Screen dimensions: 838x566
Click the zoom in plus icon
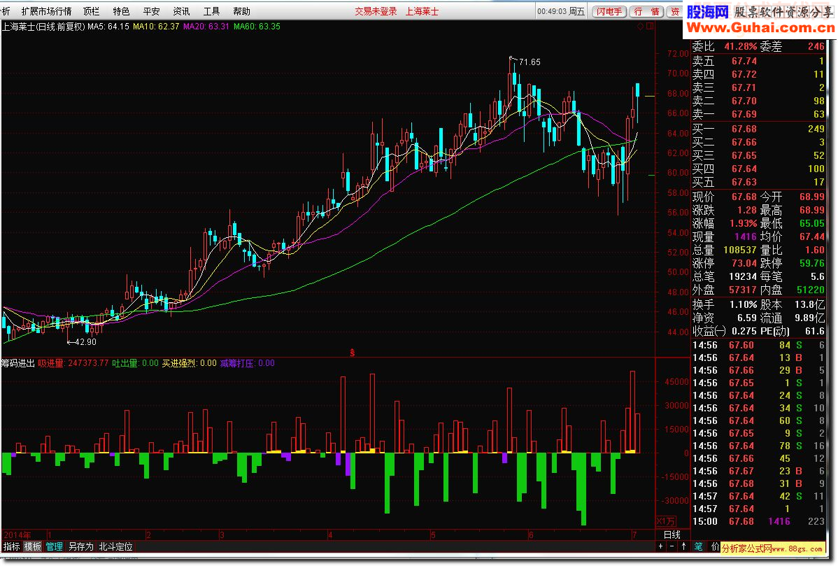pos(662,546)
